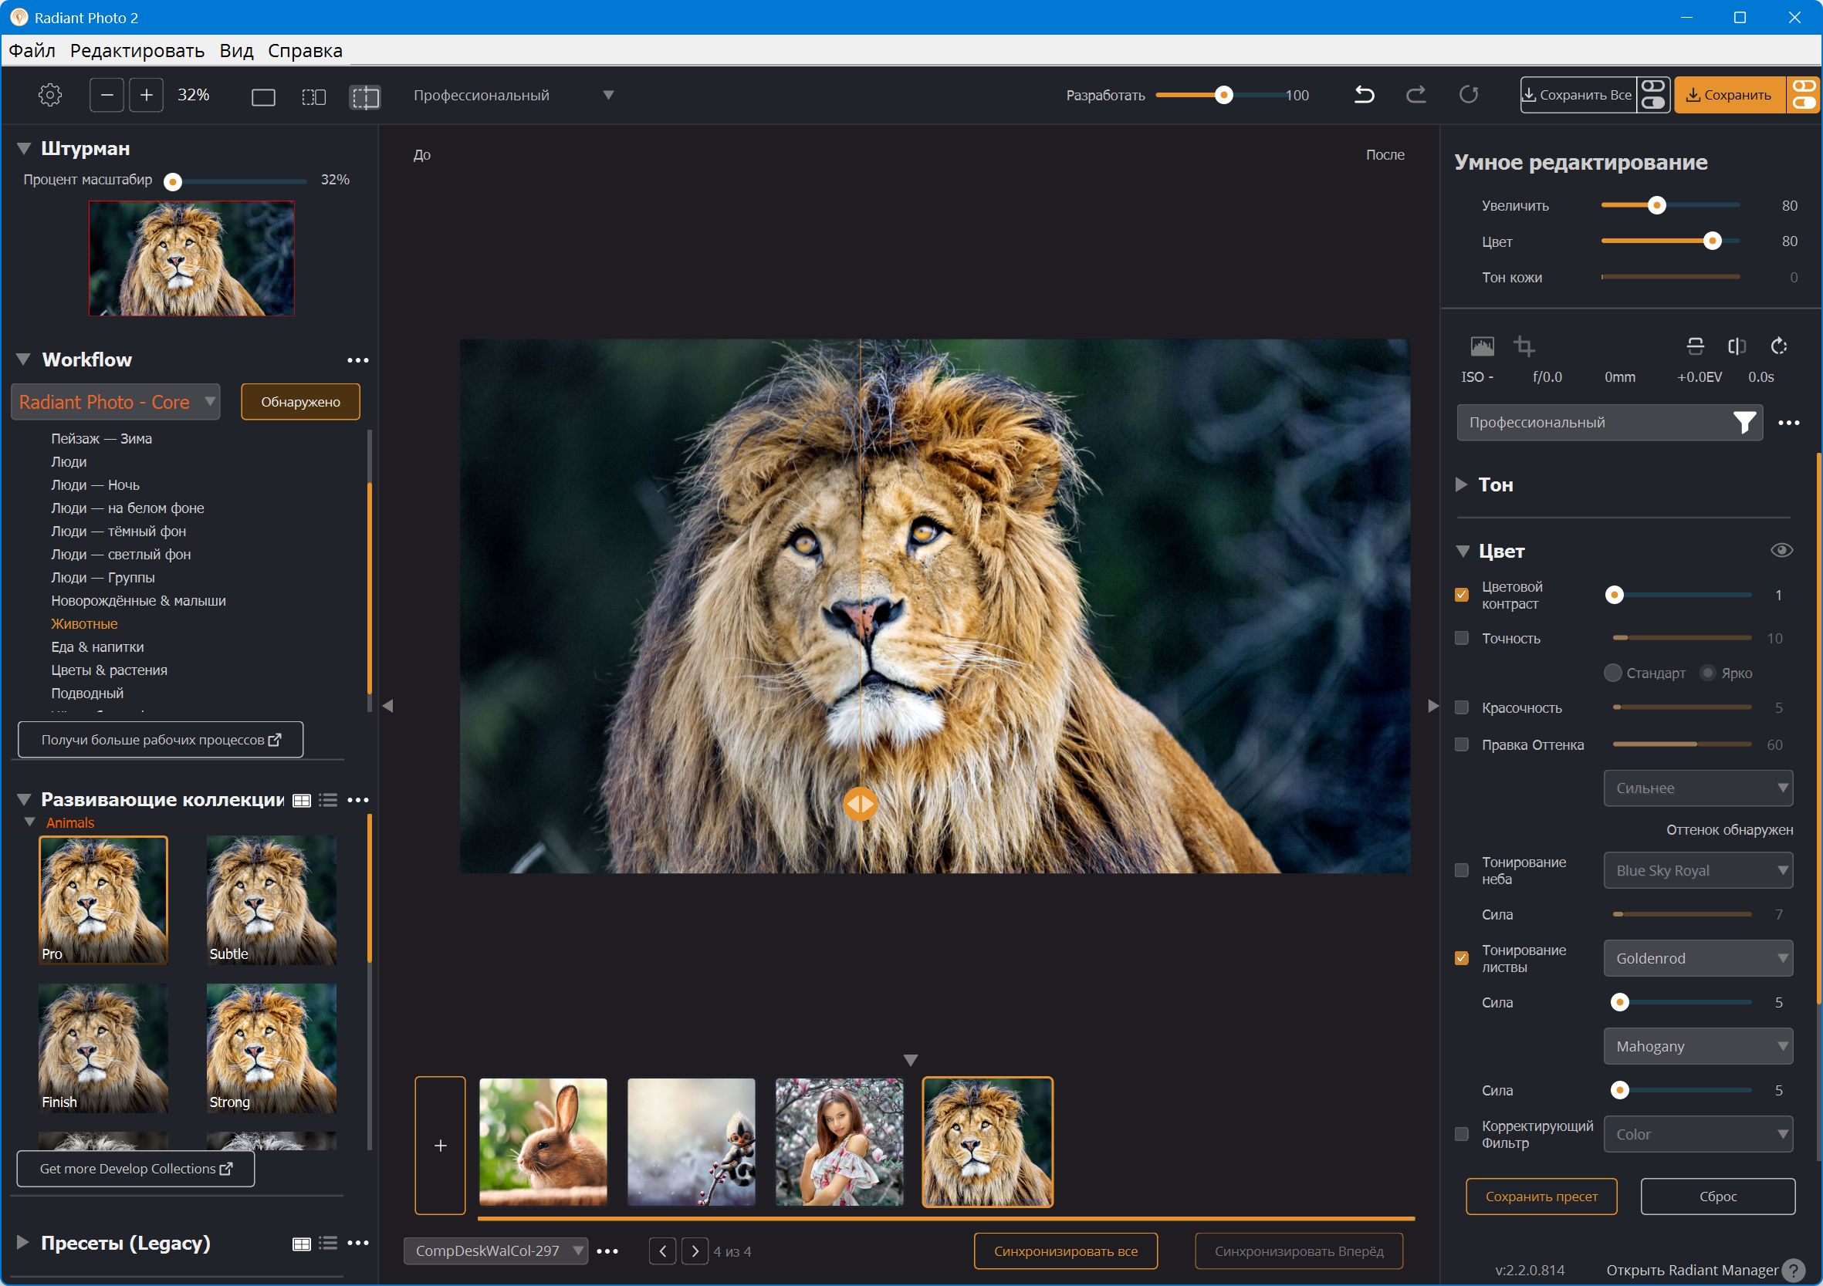Image resolution: width=1823 pixels, height=1286 pixels.
Task: Click the redo arrow icon
Action: click(1415, 95)
